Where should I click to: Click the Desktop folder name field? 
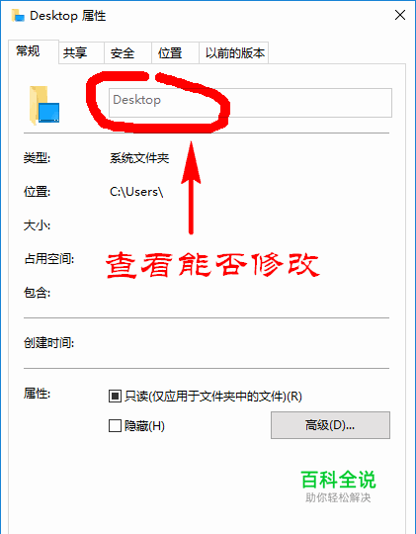tap(250, 103)
